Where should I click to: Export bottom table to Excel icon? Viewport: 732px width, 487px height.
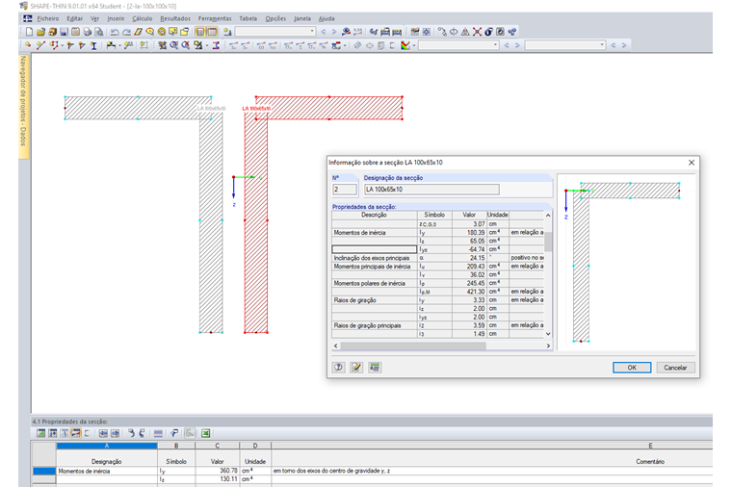pyautogui.click(x=205, y=433)
